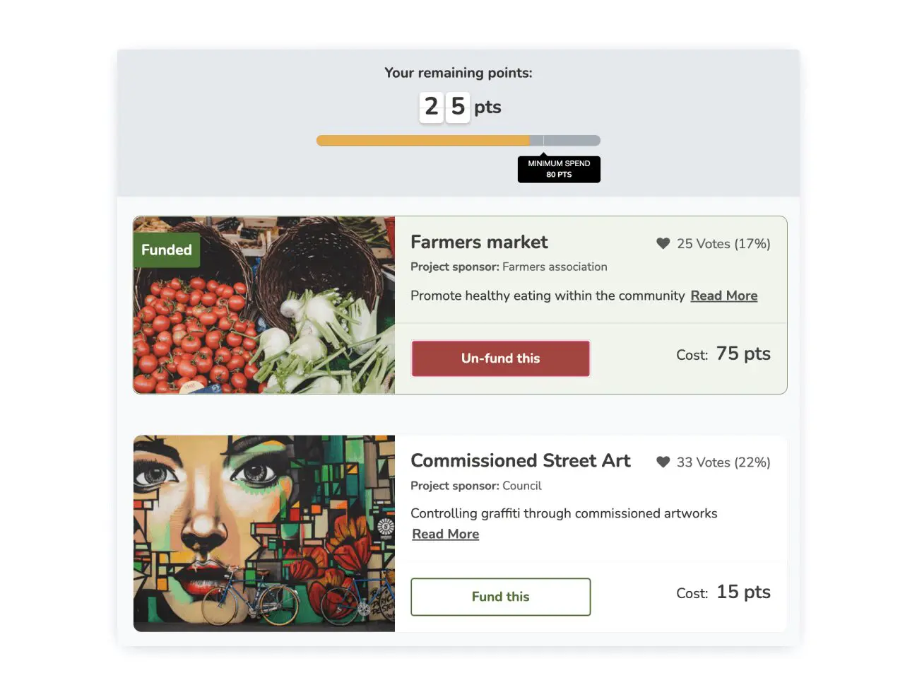917x695 pixels.
Task: Un-fund the Farmers market project
Action: [500, 358]
